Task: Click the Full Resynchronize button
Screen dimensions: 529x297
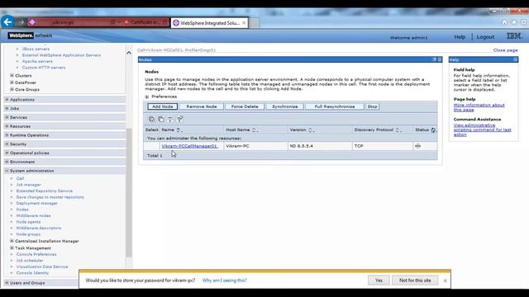Action: pos(335,106)
